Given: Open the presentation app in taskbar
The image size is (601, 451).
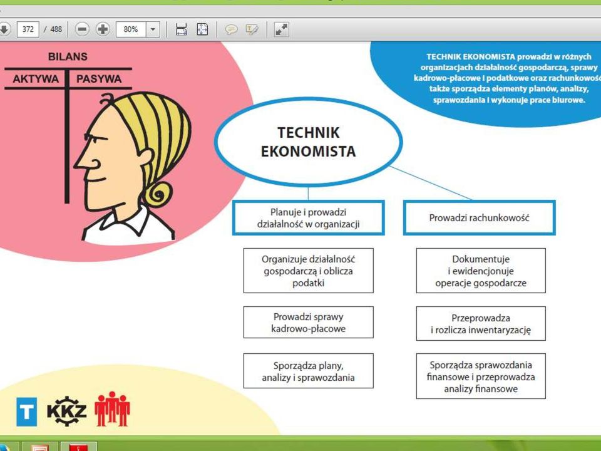Looking at the screenshot, I should click(x=40, y=447).
